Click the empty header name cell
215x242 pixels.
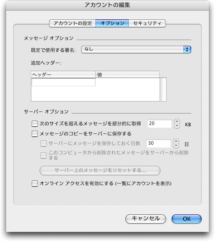[63, 82]
